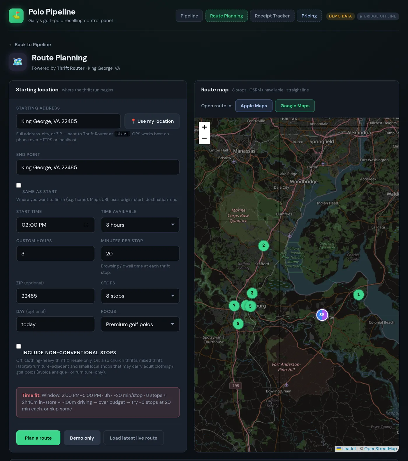Open the Receipt Tracker tab
The width and height of the screenshot is (408, 461).
pyautogui.click(x=272, y=16)
